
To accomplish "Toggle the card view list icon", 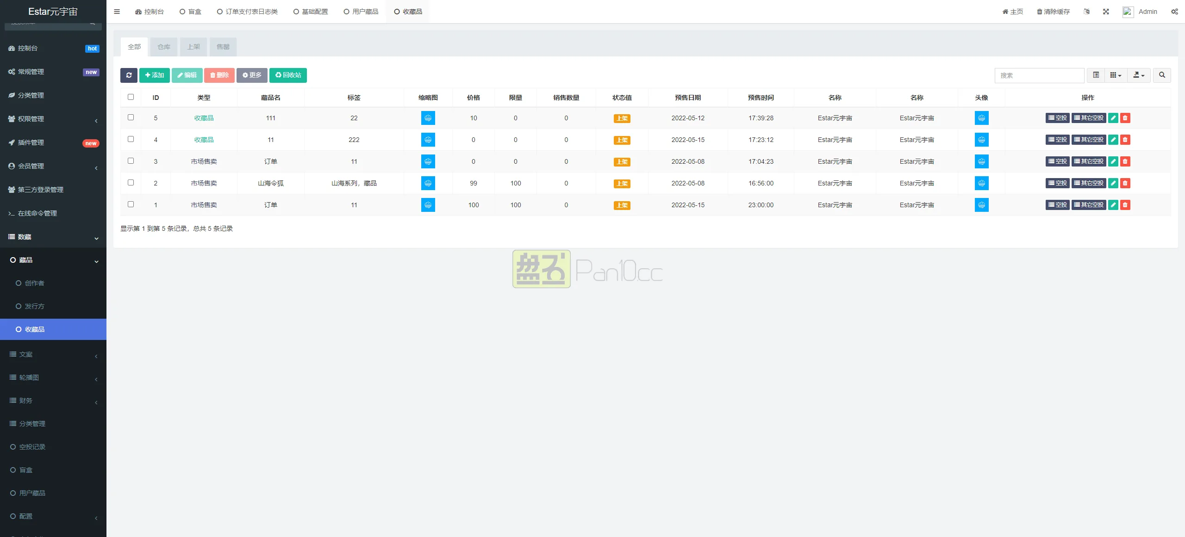I will pos(1096,75).
